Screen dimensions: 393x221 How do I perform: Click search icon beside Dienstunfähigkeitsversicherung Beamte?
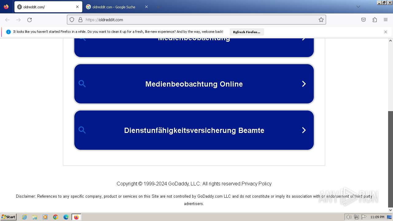coord(82,130)
